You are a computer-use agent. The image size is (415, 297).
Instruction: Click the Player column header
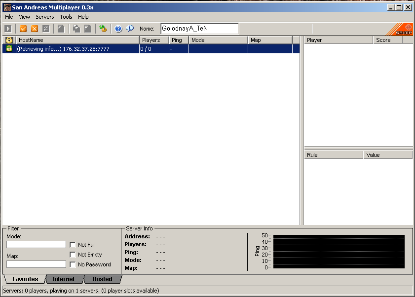tap(339, 40)
